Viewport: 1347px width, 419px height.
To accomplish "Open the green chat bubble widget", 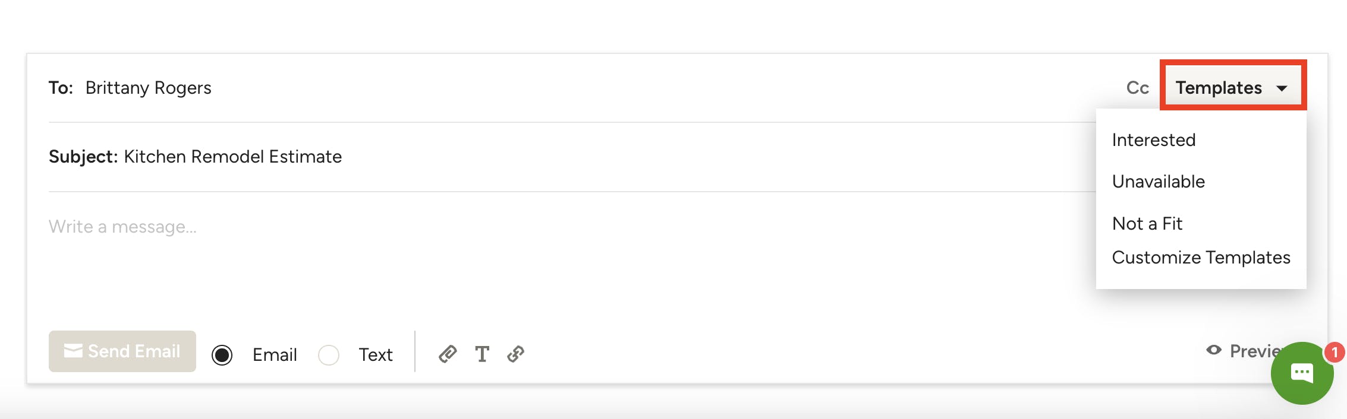I will (x=1302, y=373).
